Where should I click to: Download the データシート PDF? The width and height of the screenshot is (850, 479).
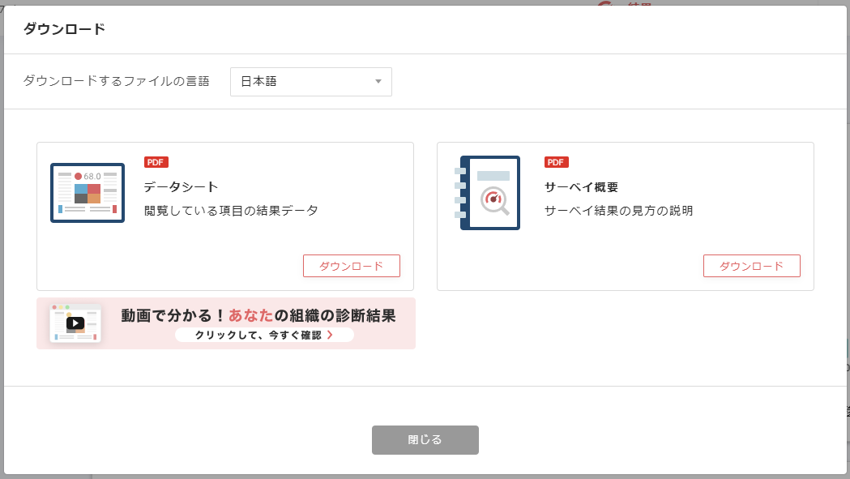click(x=351, y=266)
